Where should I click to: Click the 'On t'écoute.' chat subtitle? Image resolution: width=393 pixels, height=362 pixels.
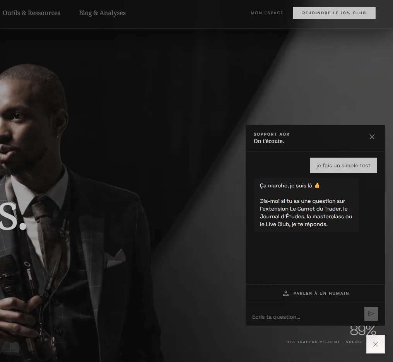click(x=269, y=141)
